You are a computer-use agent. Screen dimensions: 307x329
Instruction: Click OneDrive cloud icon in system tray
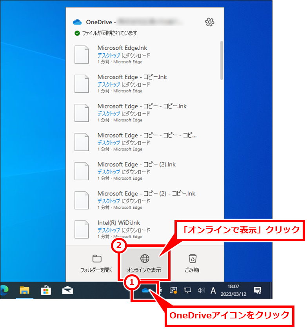[145, 290]
